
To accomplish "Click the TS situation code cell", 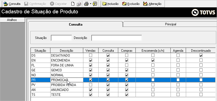I will (x=40, y=95).
